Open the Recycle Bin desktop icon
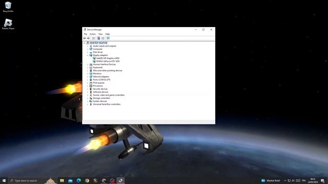The height and width of the screenshot is (184, 328). [8, 7]
